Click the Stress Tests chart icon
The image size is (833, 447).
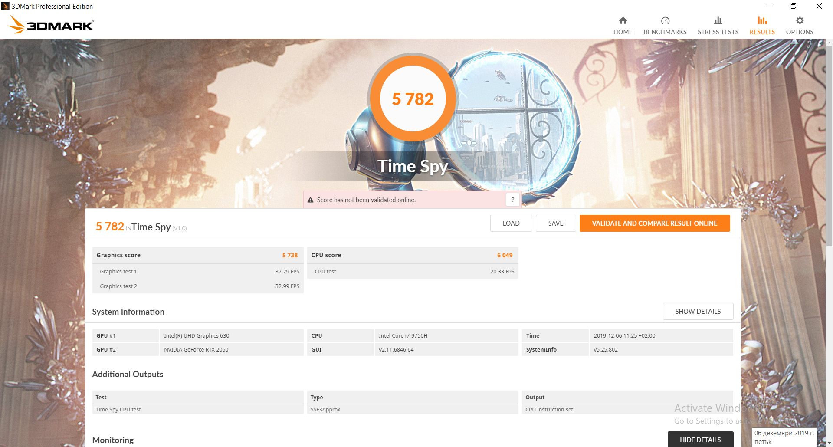click(718, 20)
